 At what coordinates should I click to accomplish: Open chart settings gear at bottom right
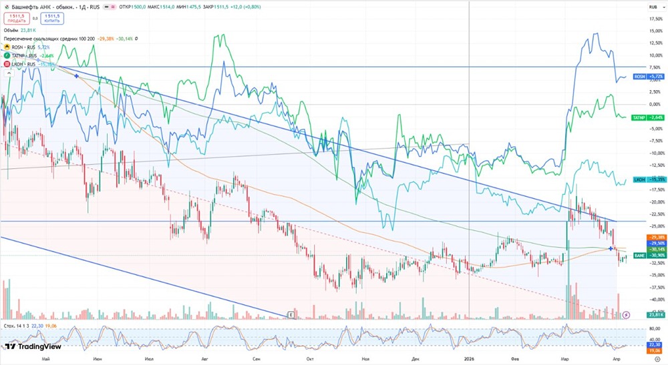pos(657,359)
